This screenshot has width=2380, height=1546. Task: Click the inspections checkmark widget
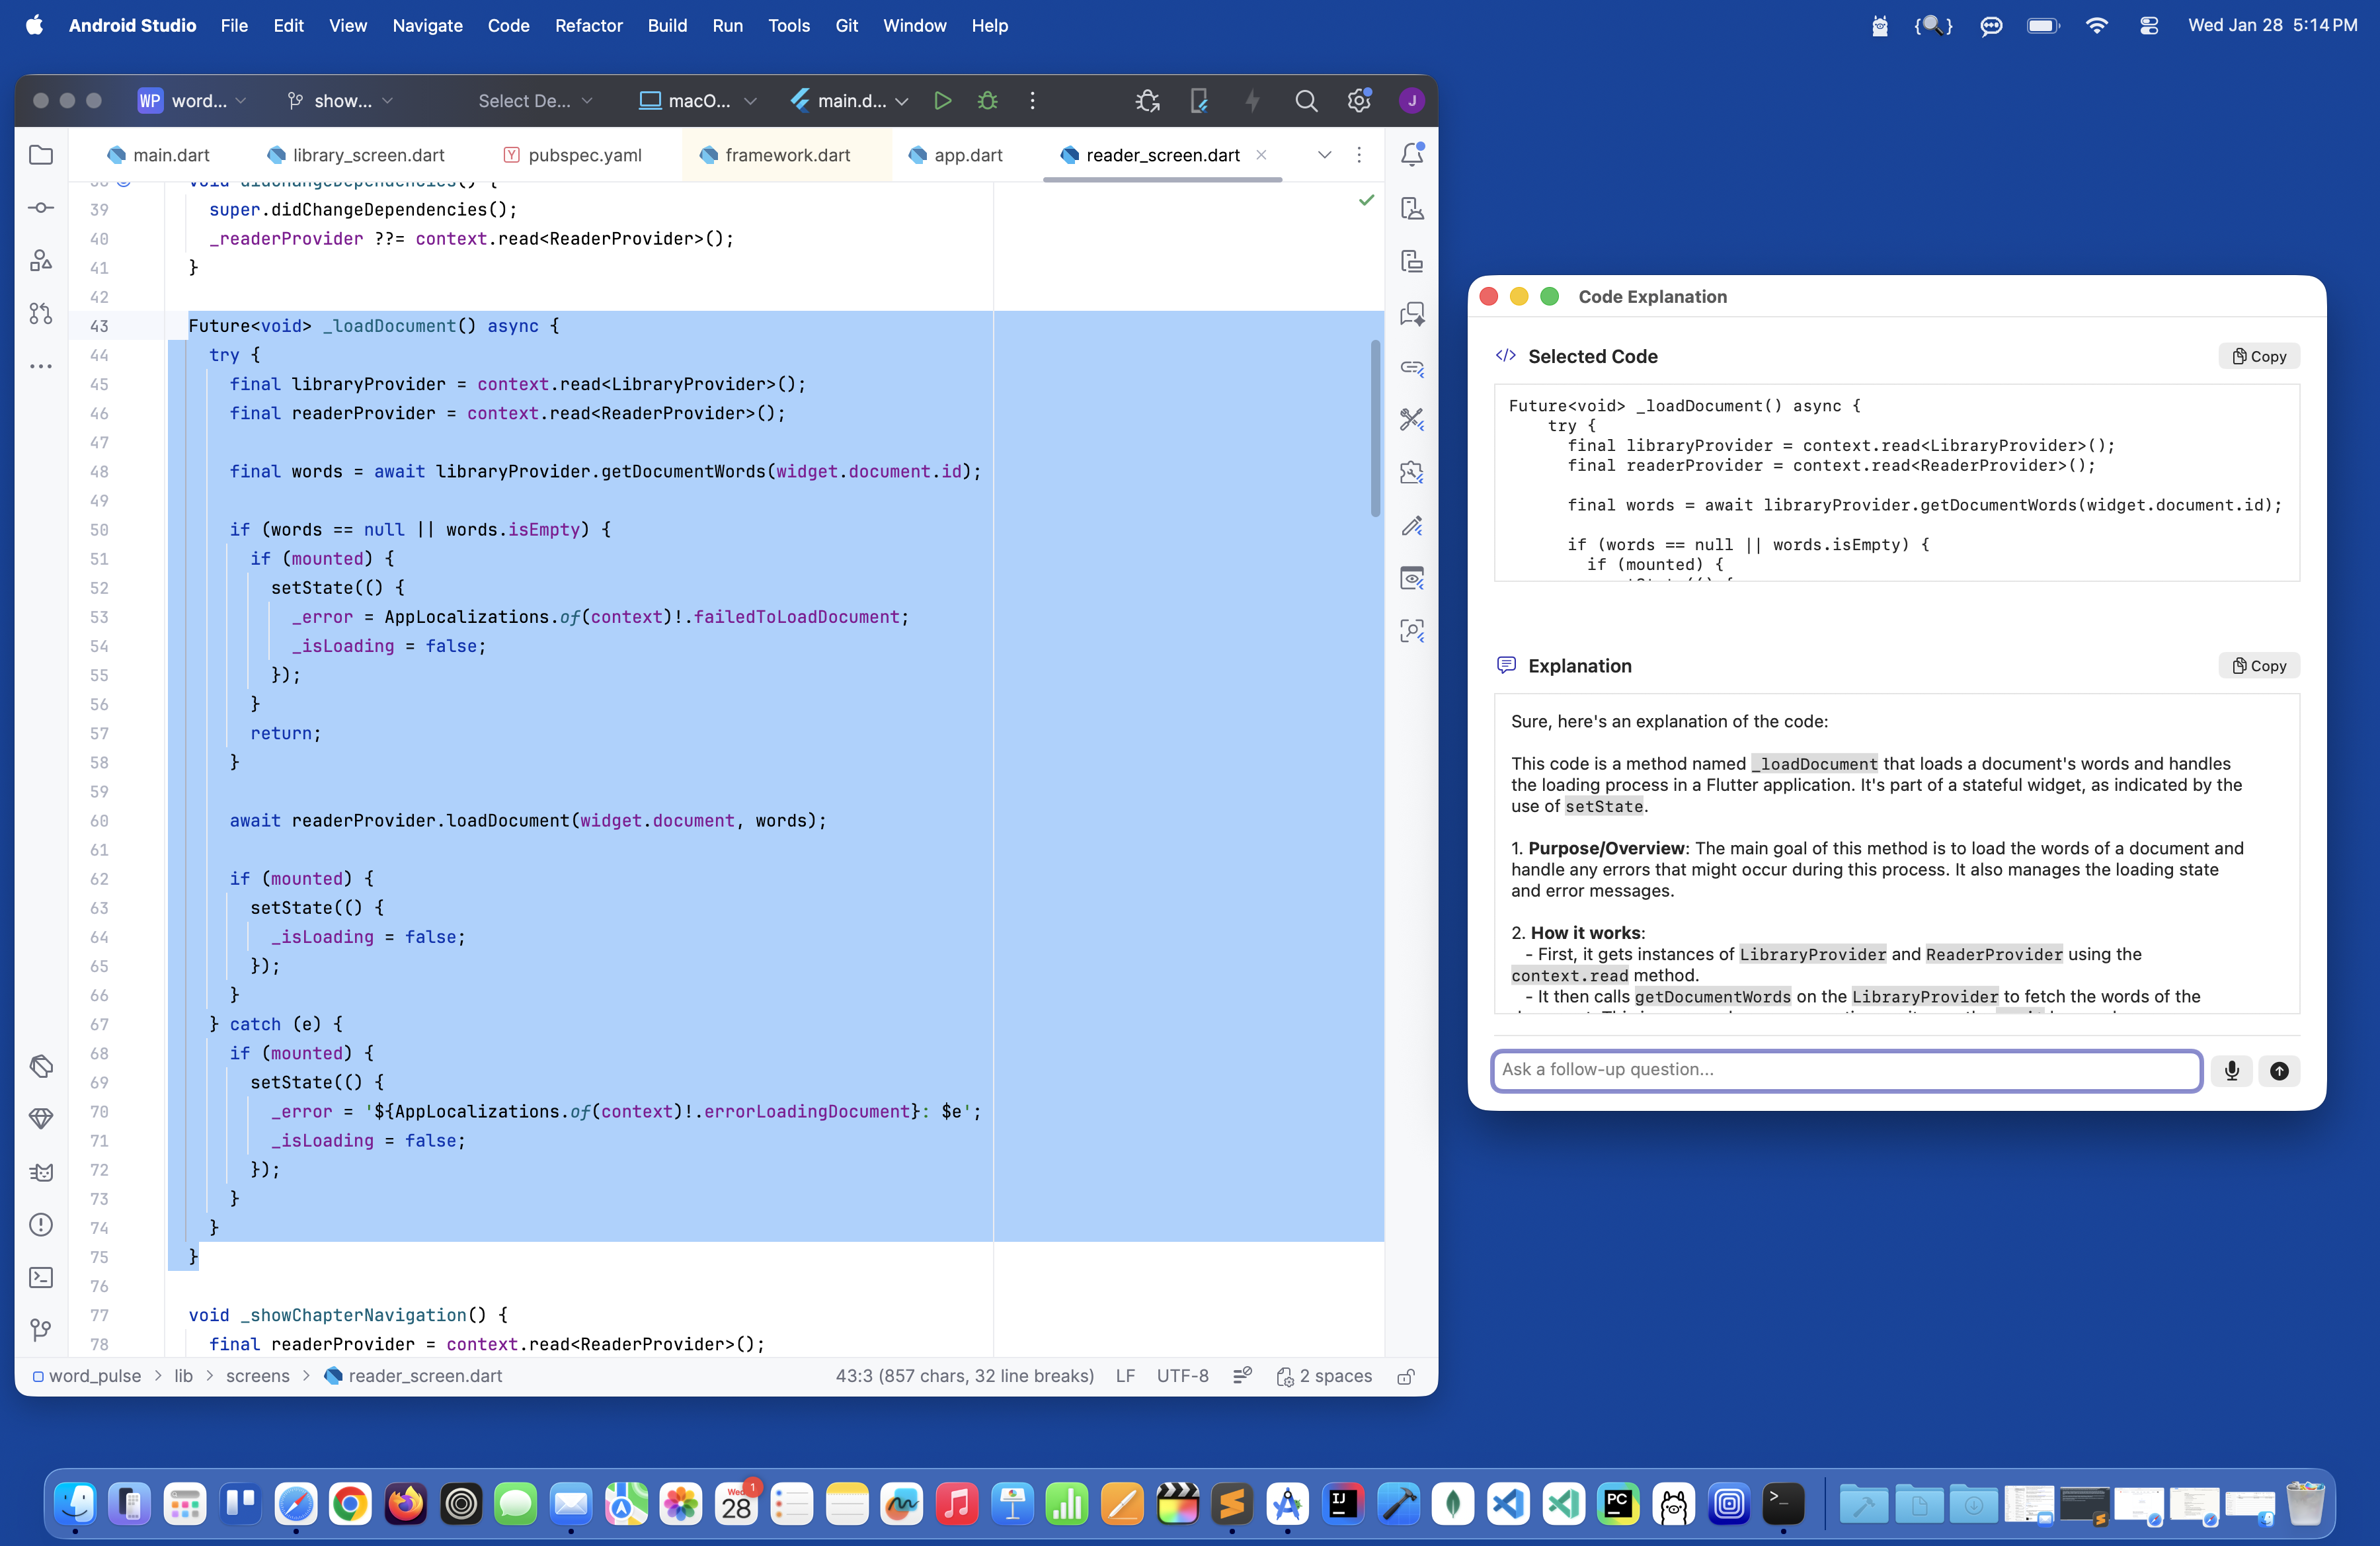1367,200
